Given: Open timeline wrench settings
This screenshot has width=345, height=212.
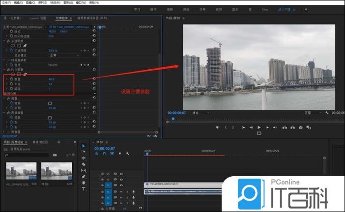Looking at the screenshot, I should 127,154.
